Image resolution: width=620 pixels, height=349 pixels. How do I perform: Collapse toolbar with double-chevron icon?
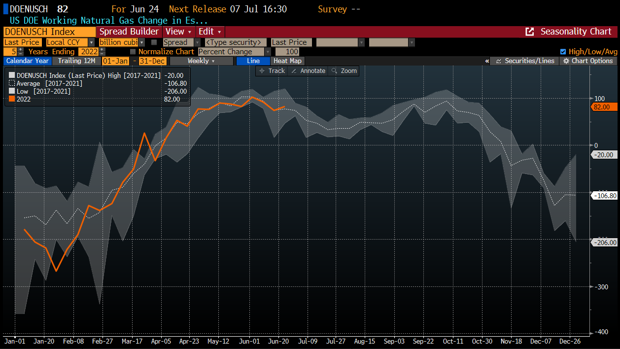pyautogui.click(x=487, y=61)
